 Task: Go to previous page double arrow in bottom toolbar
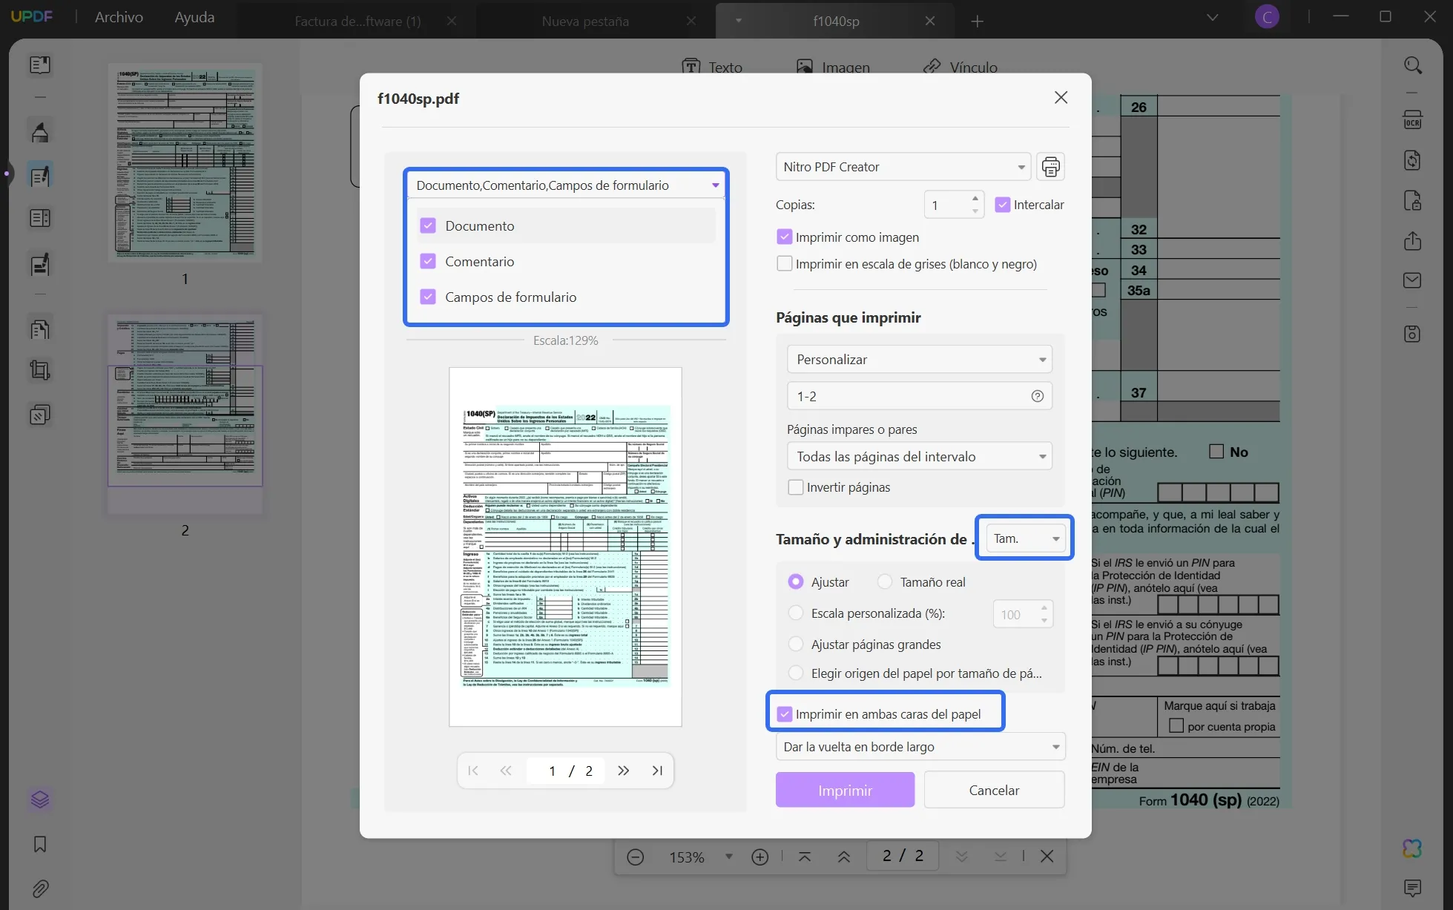(x=844, y=857)
